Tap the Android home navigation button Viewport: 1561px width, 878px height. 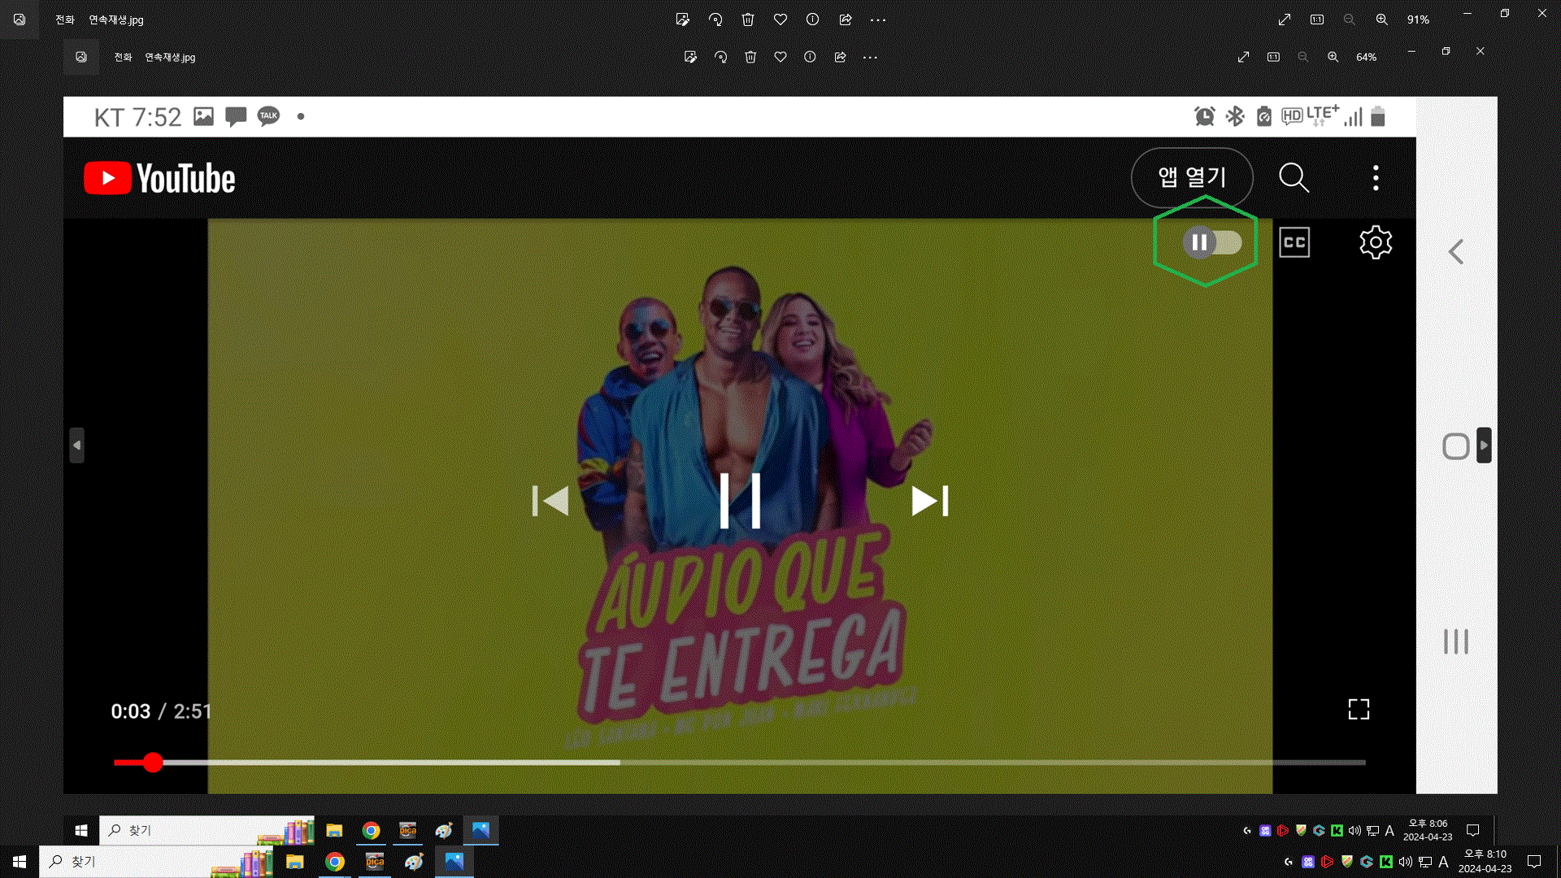[x=1455, y=446]
